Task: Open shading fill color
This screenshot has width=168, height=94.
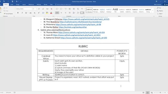Action: point(78,13)
